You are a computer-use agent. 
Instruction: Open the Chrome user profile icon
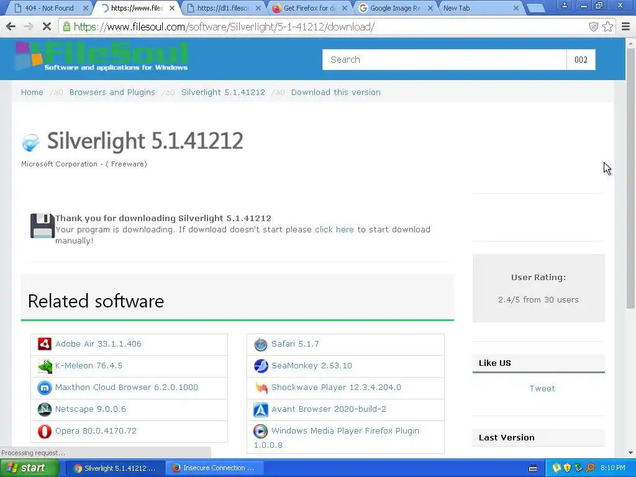click(564, 5)
